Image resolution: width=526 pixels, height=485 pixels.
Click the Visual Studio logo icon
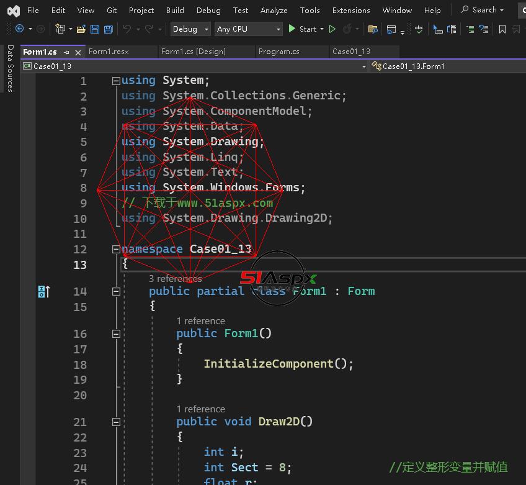point(14,11)
